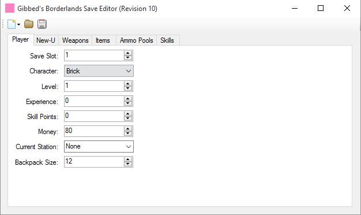Decrease Money with the down arrow
The height and width of the screenshot is (215, 361).
pos(128,134)
